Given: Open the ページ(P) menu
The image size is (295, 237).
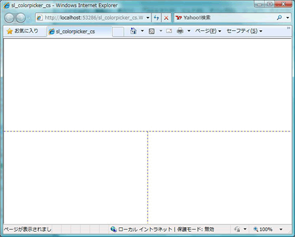Looking at the screenshot, I should point(208,31).
